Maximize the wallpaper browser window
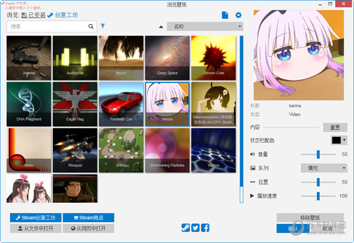 tap(330, 4)
